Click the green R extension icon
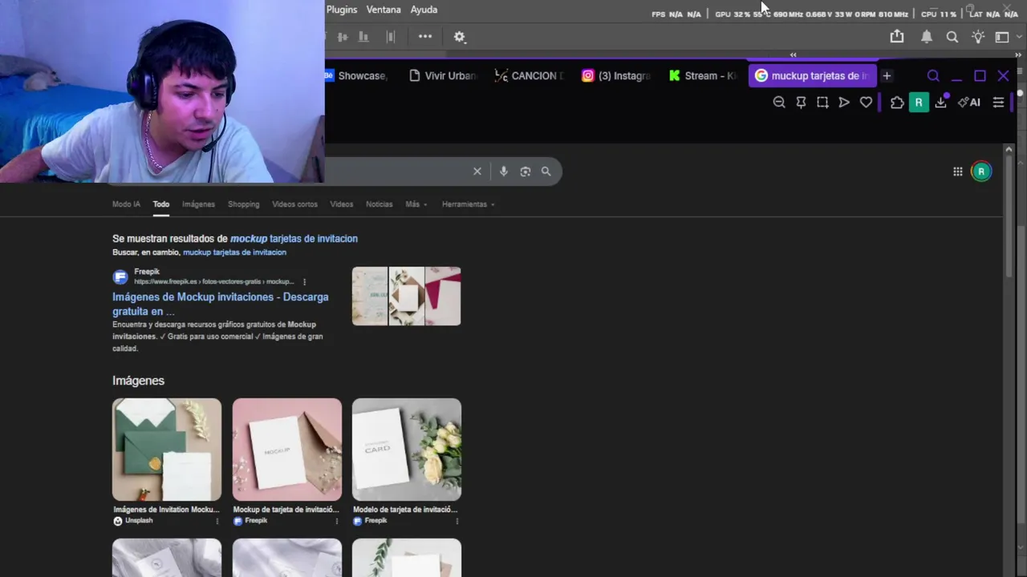 tap(919, 103)
